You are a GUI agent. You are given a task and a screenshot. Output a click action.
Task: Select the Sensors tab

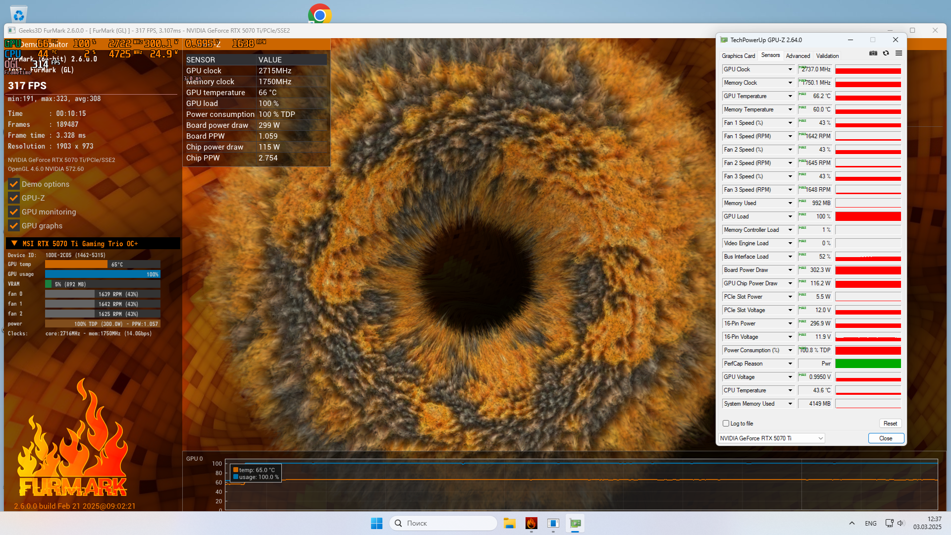770,55
